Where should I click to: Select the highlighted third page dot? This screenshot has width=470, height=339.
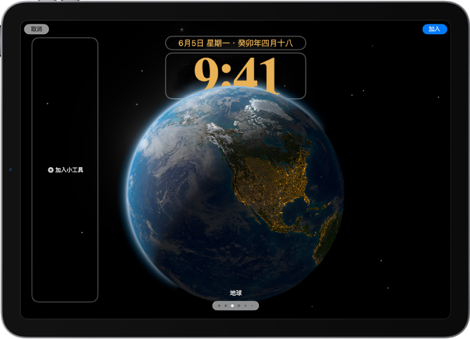[x=232, y=306]
